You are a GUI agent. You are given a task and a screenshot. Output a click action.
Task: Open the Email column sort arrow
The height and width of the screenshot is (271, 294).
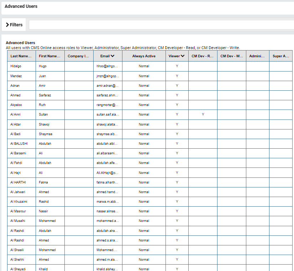[x=112, y=56]
